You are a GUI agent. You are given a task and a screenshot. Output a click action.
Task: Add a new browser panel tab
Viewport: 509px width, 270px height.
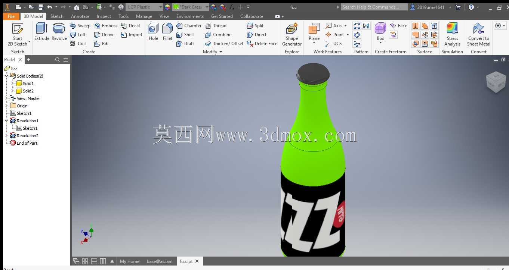[x=28, y=60]
